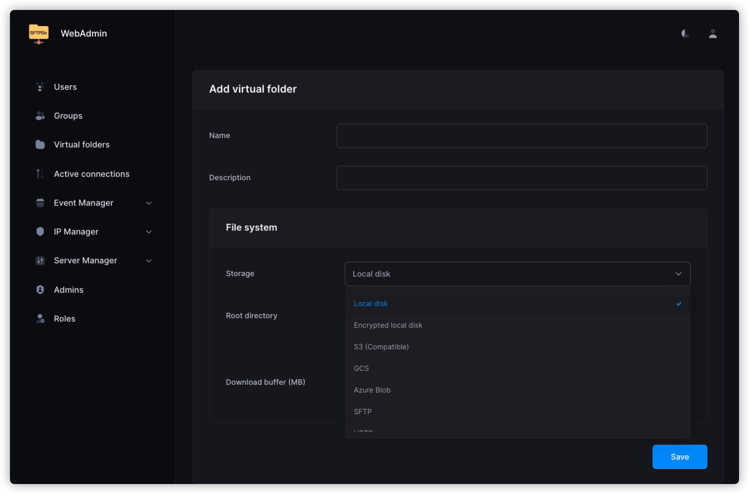Focus the Name input field
This screenshot has height=494, width=749.
[x=521, y=136]
